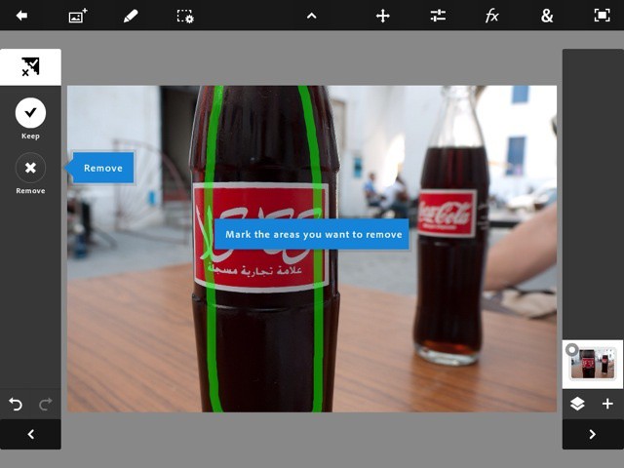The height and width of the screenshot is (468, 624).
Task: Add a new layer with plus icon
Action: (x=607, y=404)
